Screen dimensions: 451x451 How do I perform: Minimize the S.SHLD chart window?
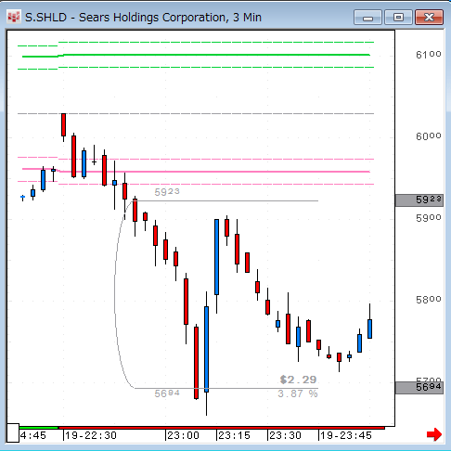coord(367,18)
